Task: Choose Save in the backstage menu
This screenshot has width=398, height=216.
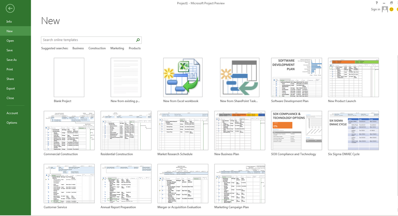Action: click(16, 50)
